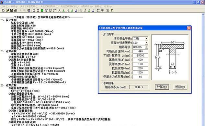Viewport: 205px width, 126px height.
Task: Click the 截面高度h field showing 800
Action: pos(141,72)
